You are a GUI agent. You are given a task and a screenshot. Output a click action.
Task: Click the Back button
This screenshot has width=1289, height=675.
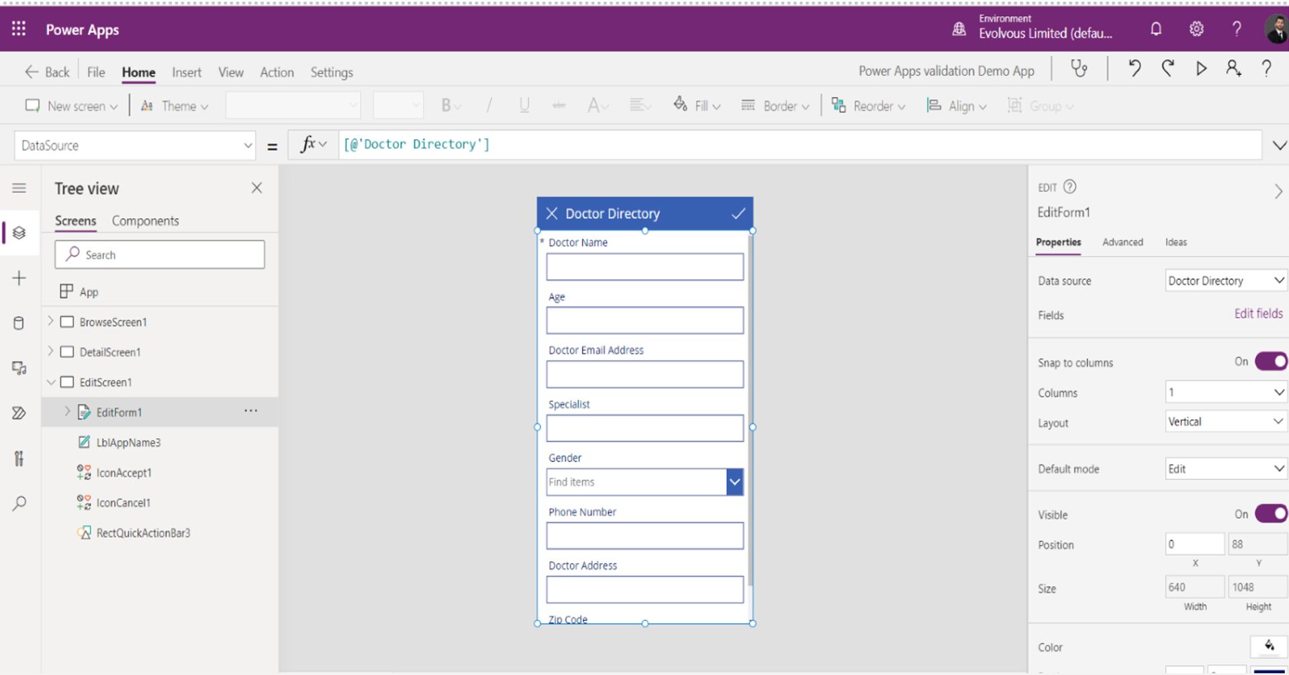click(x=47, y=72)
